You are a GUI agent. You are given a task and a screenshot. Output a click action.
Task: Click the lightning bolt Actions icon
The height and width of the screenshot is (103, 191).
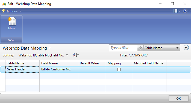tap(3, 11)
